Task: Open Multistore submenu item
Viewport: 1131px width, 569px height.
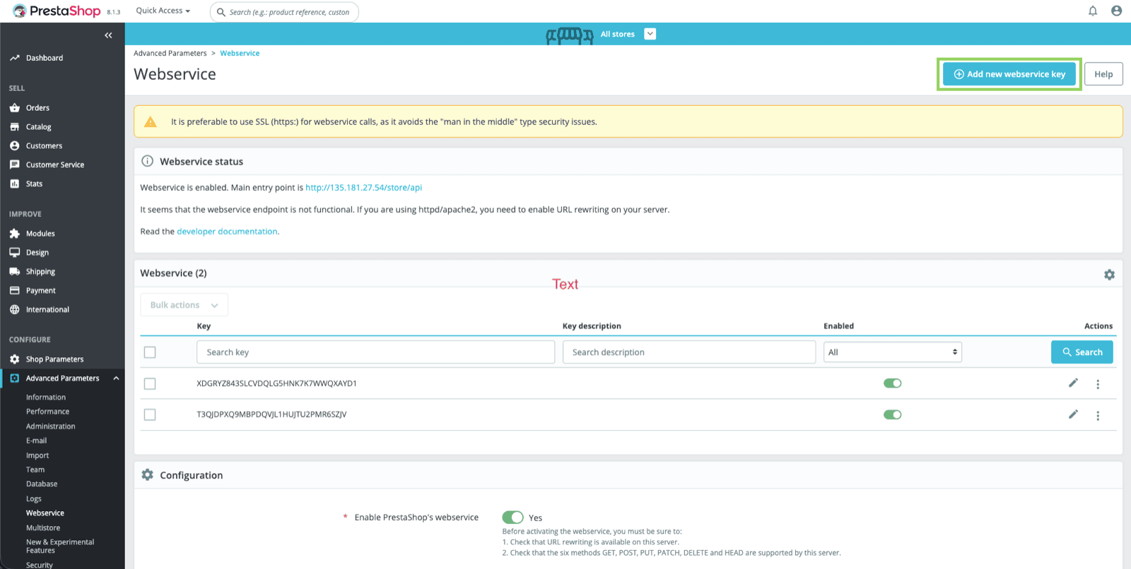Action: 43,528
